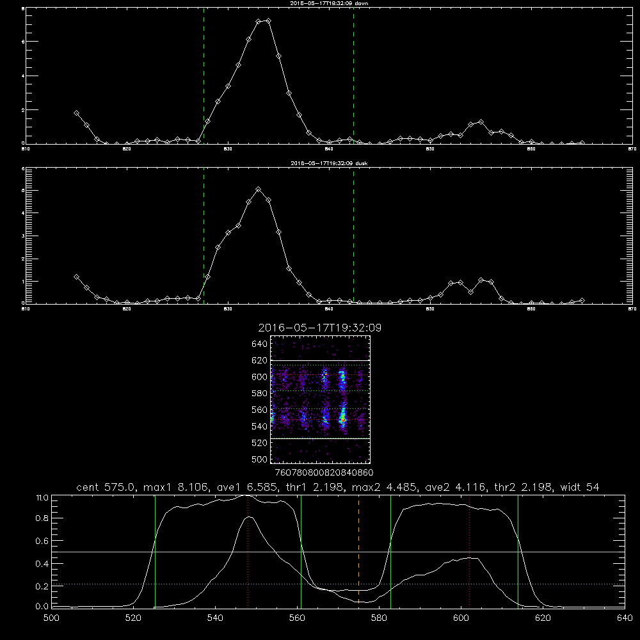Click the red hotspot in the heatmap near 548
The height and width of the screenshot is (640, 640).
343,420
